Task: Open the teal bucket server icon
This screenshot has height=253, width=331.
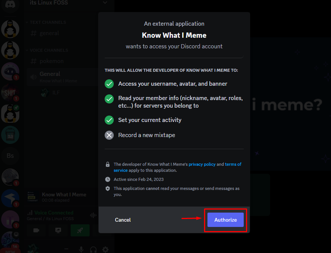Action: pos(10,135)
